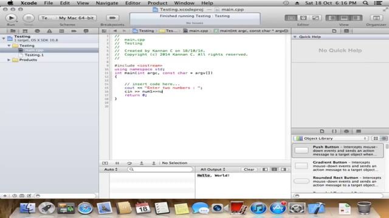Viewport: 389px width, 218px height.
Task: Stop the running task
Action: (x=29, y=18)
